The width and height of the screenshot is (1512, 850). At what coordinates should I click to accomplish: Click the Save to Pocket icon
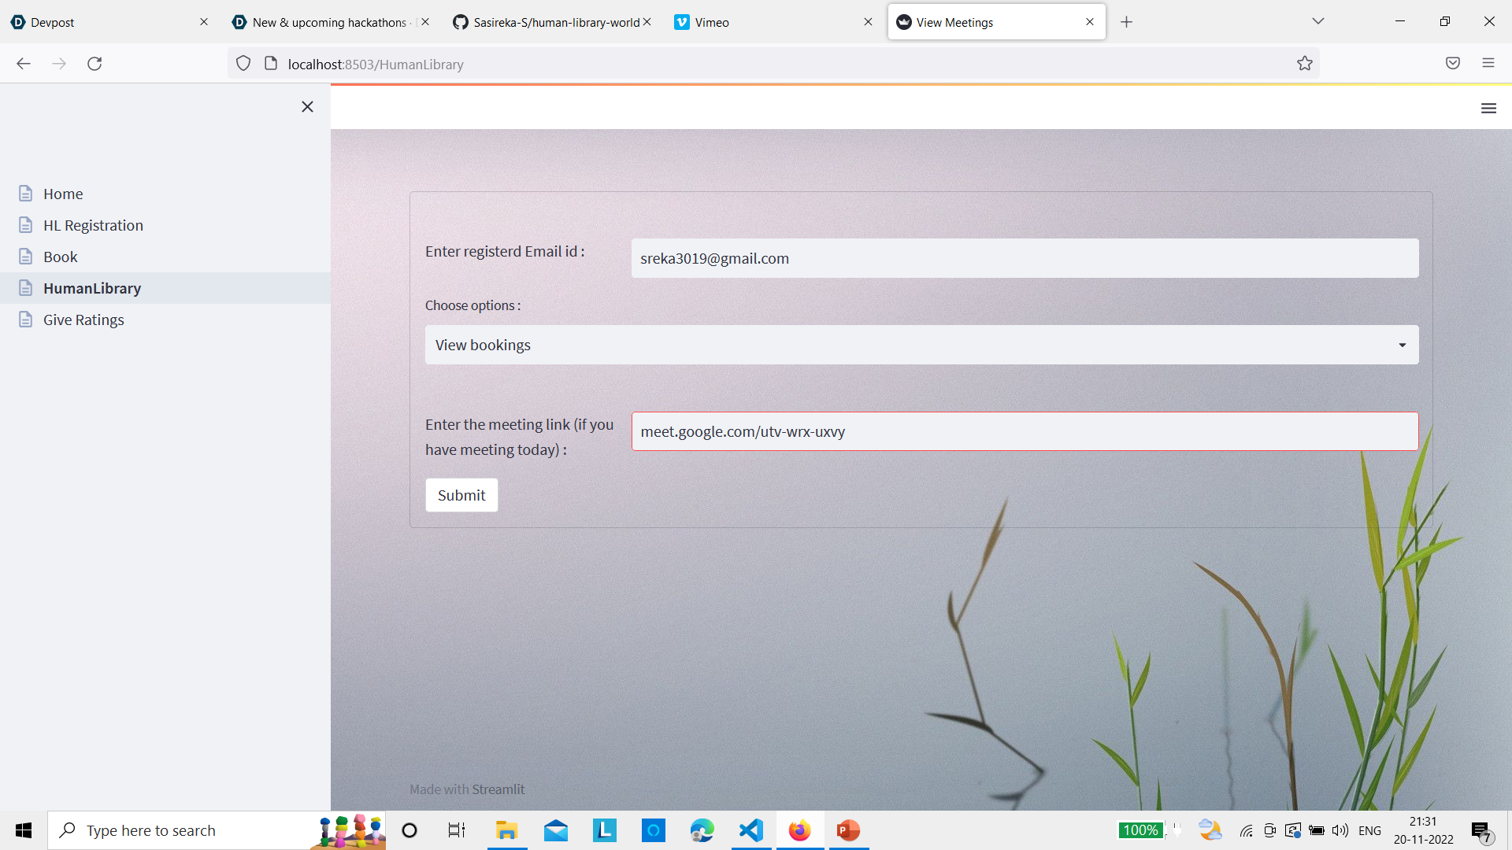coord(1452,63)
